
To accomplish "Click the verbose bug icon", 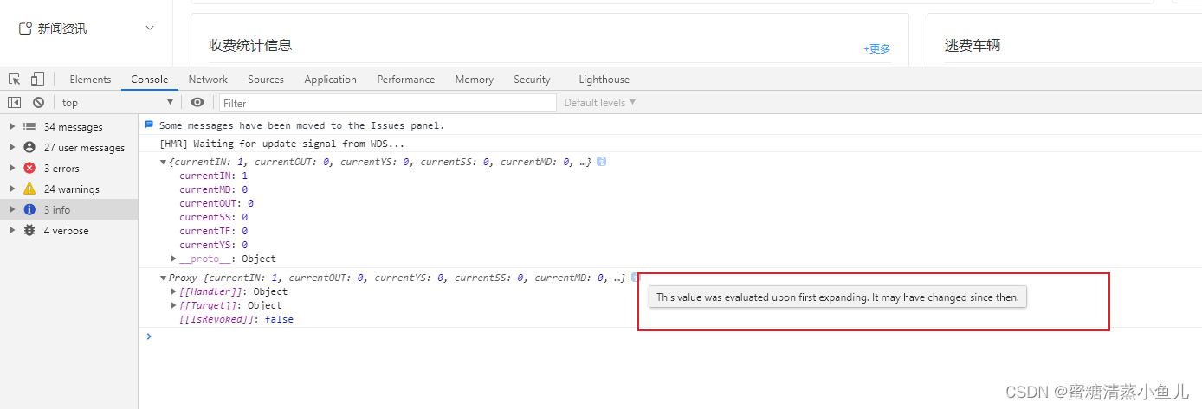I will tap(29, 231).
